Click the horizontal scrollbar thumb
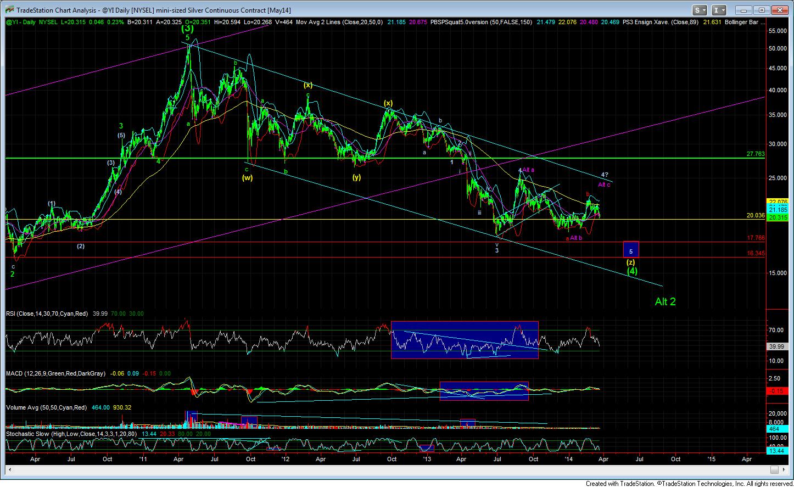 click(775, 469)
